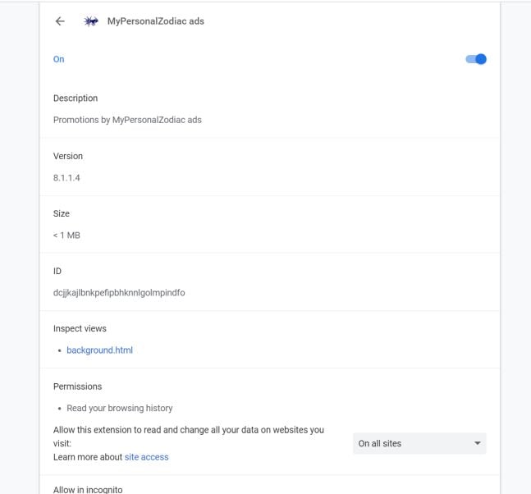Click the extension ID string
Image resolution: width=531 pixels, height=494 pixels.
point(119,292)
